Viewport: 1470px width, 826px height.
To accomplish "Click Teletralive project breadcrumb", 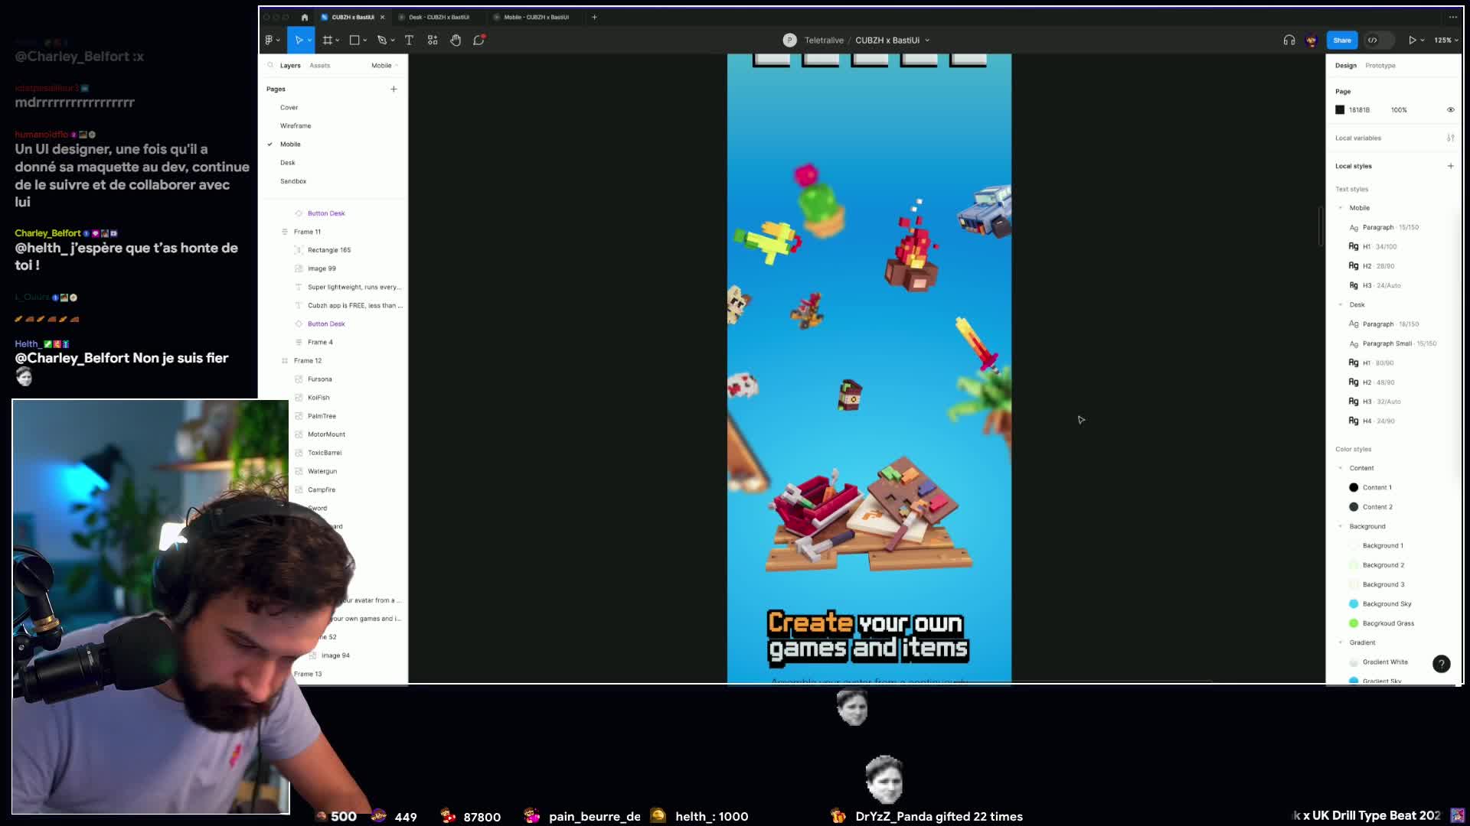I will point(823,40).
